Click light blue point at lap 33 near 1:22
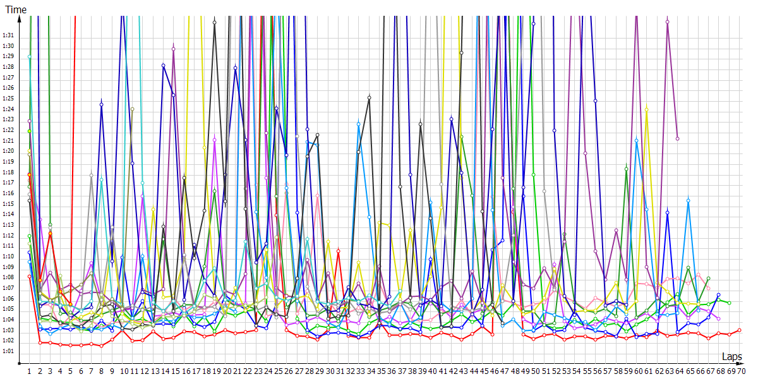The image size is (758, 379). (x=358, y=124)
